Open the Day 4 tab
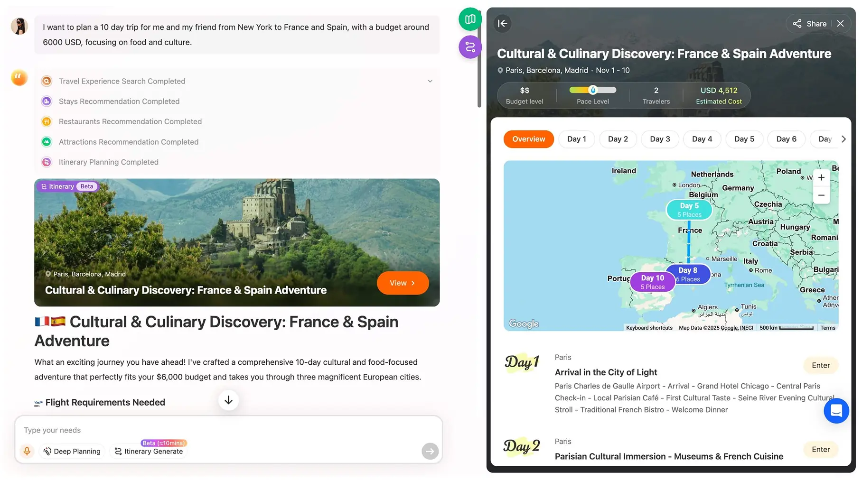 coord(702,139)
